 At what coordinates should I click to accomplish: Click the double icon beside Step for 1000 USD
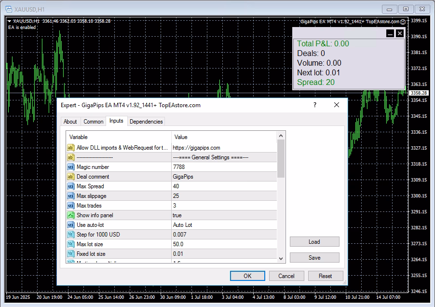click(x=70, y=235)
